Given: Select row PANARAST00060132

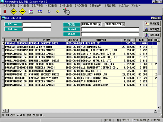Looking at the screenshot, I should click(80, 50).
